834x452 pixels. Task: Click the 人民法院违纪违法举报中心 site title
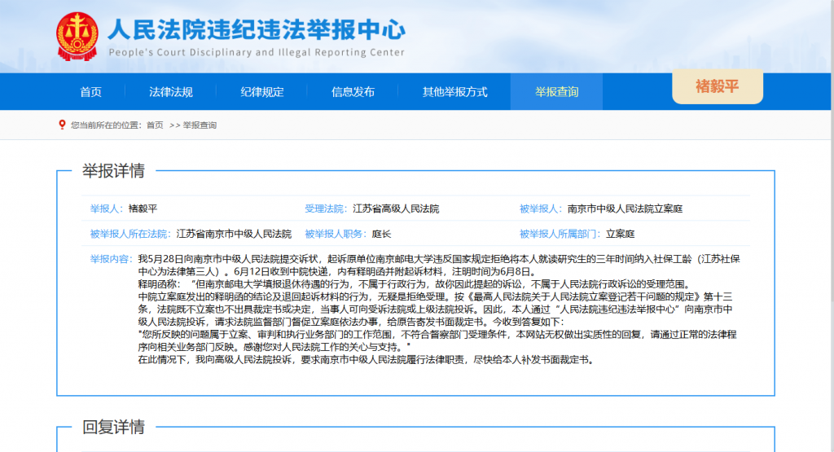click(257, 30)
